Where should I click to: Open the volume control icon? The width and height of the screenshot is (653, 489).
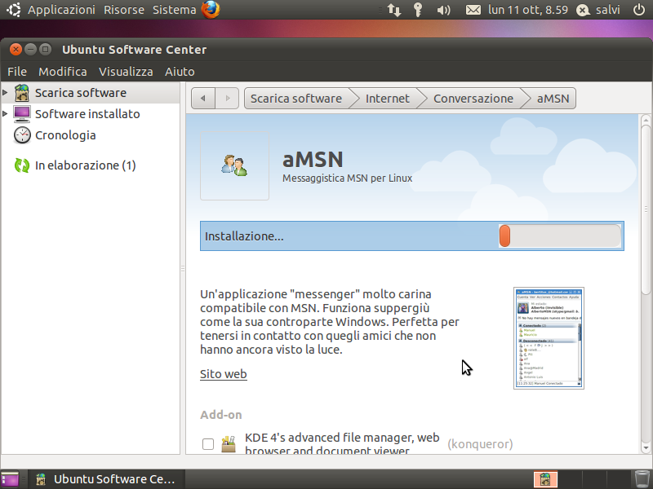(443, 10)
